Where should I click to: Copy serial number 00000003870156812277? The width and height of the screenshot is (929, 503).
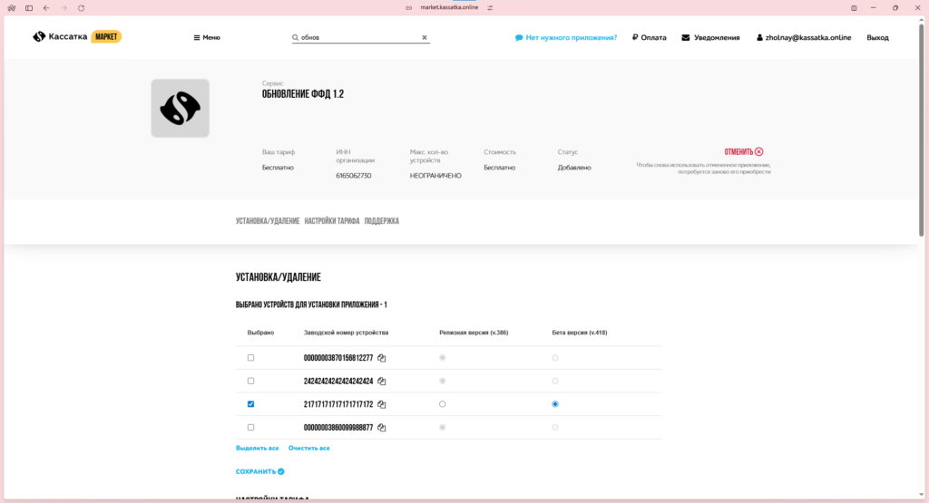click(x=382, y=357)
